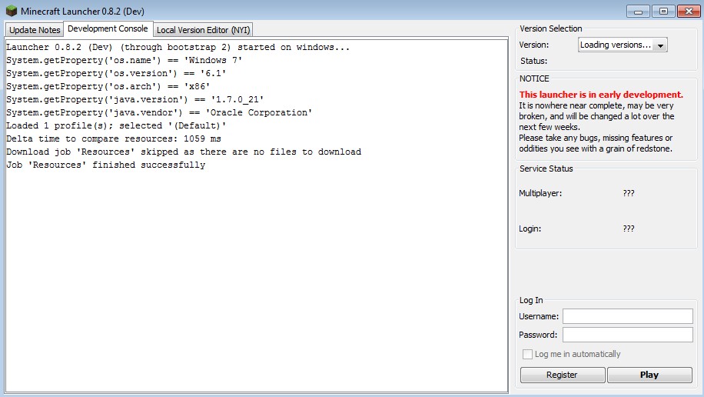Click the red 'This launcher is in early development.' text
The width and height of the screenshot is (704, 397).
[x=601, y=95]
